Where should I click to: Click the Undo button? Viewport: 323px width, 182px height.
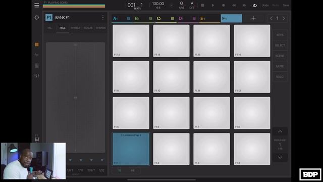coord(265,6)
